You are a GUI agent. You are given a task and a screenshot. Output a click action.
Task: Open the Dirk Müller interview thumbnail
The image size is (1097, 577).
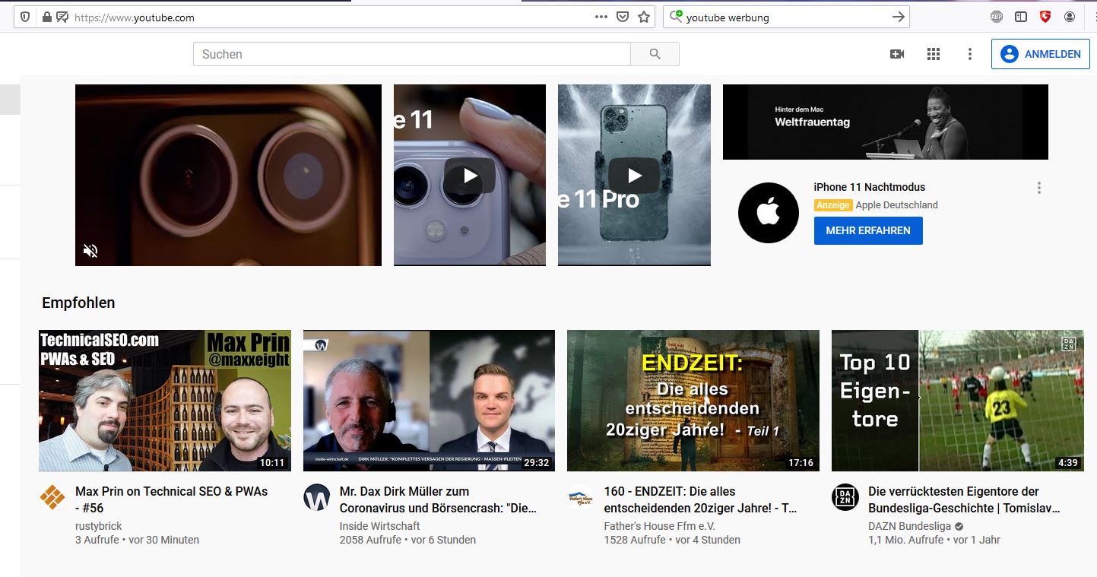[x=429, y=401]
